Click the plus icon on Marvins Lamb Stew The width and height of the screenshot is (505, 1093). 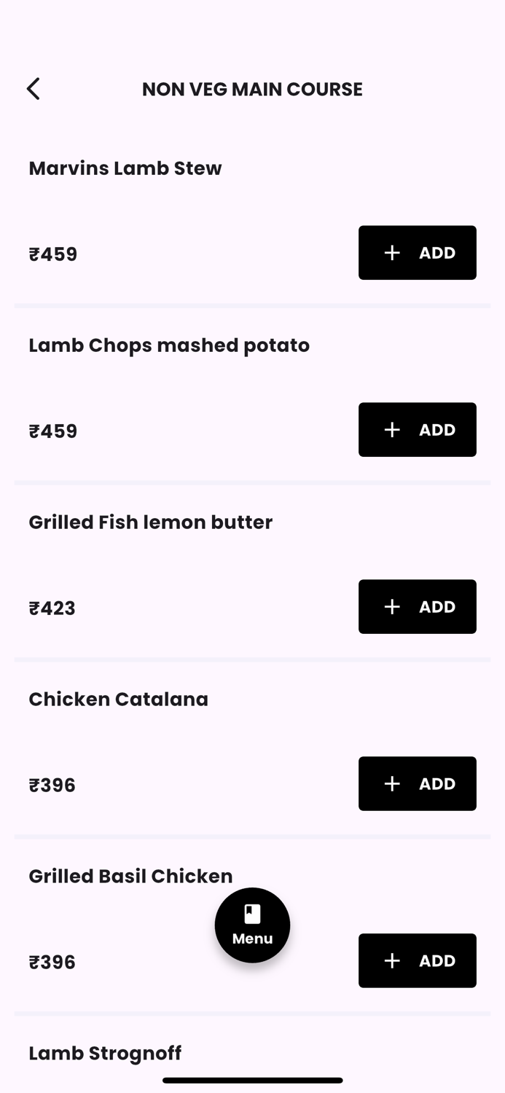tap(391, 253)
